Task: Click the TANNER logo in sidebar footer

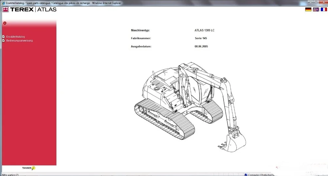Action: point(29,168)
